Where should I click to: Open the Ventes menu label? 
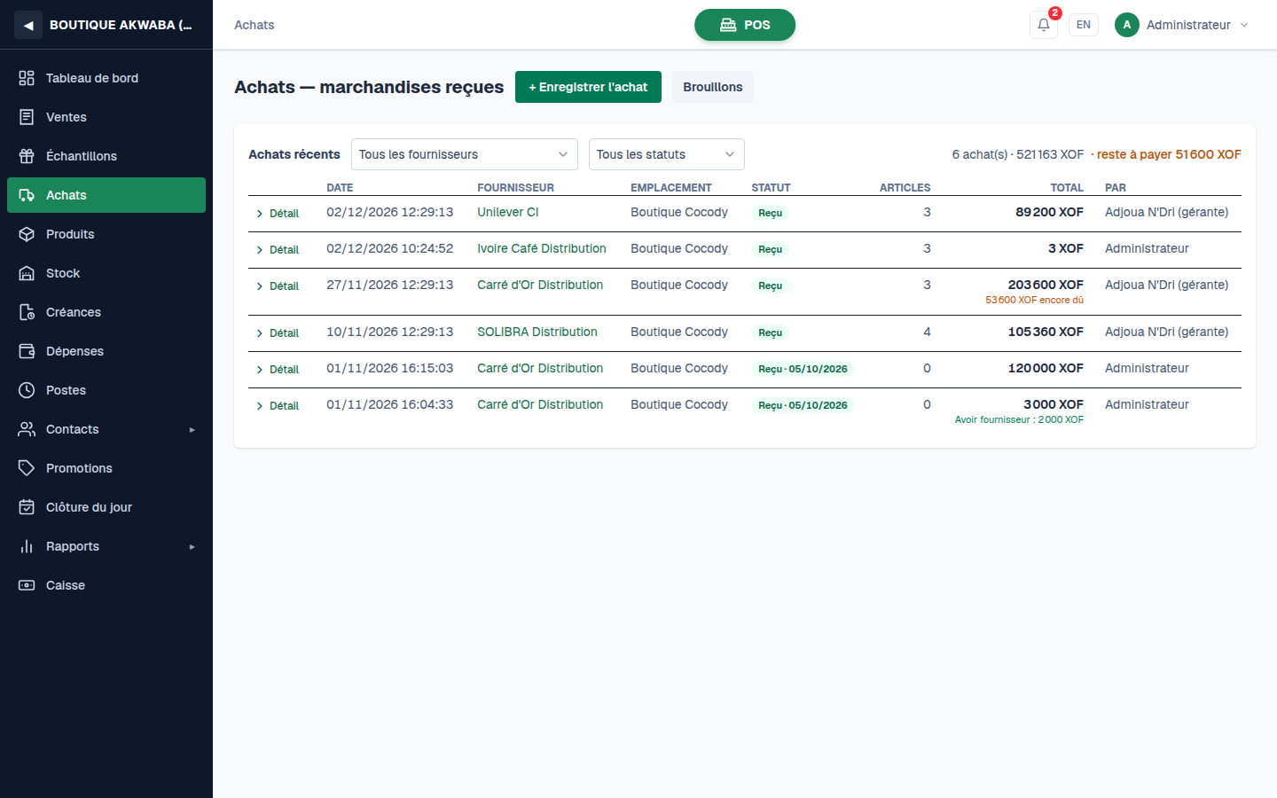click(67, 117)
